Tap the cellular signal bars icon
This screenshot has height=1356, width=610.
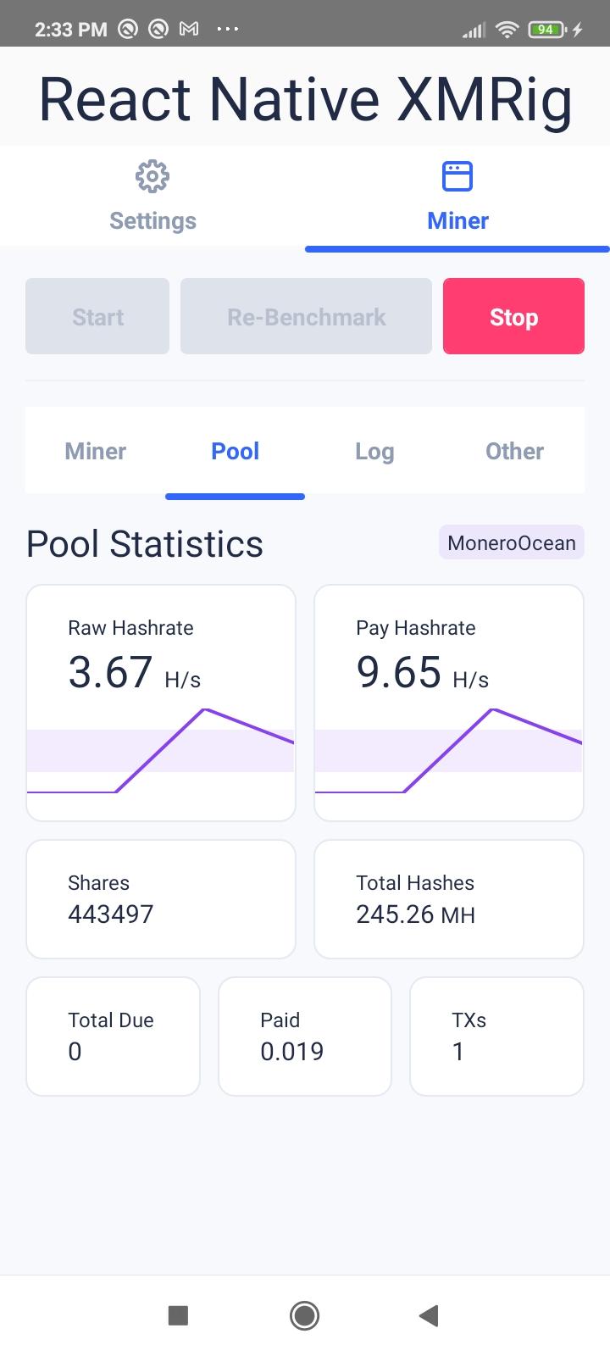pyautogui.click(x=474, y=31)
